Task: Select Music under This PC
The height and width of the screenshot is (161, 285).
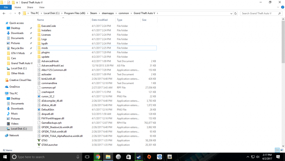Action: click(x=14, y=114)
